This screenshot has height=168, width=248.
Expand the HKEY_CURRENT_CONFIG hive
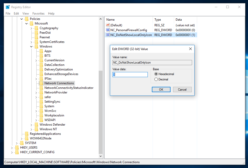(12, 152)
